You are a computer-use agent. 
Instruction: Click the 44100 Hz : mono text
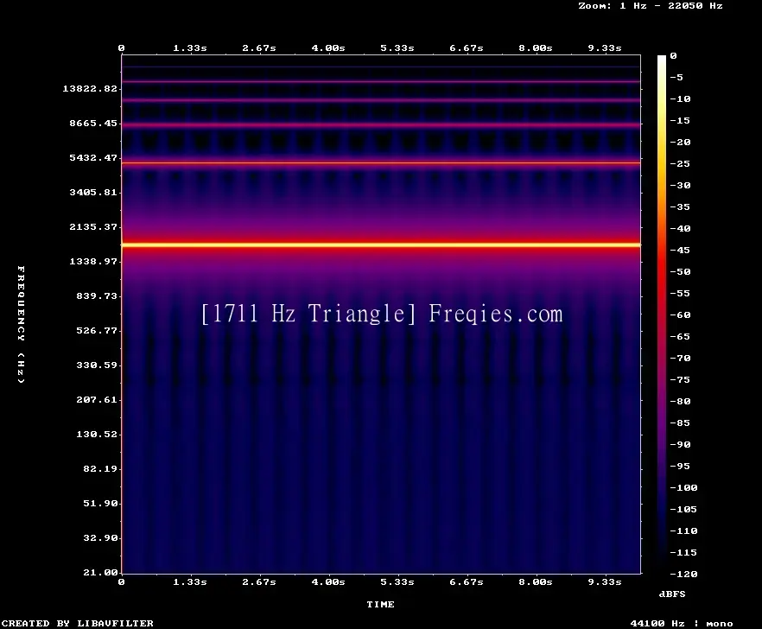tap(682, 623)
